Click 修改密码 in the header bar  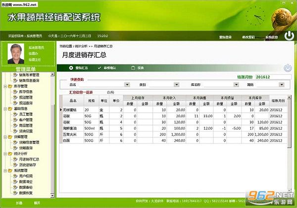(x=248, y=37)
